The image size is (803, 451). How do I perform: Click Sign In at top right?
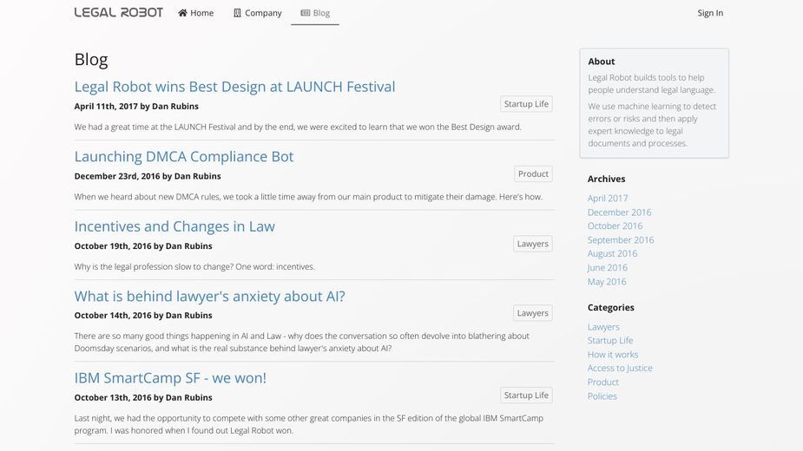710,13
